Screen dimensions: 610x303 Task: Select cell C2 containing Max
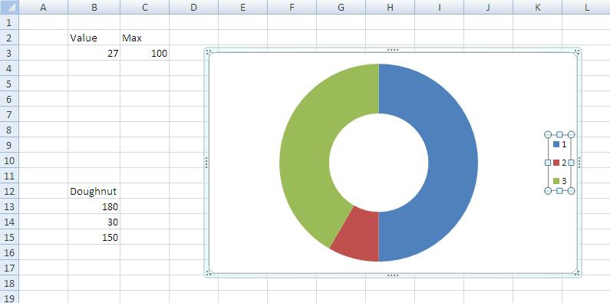(x=144, y=38)
